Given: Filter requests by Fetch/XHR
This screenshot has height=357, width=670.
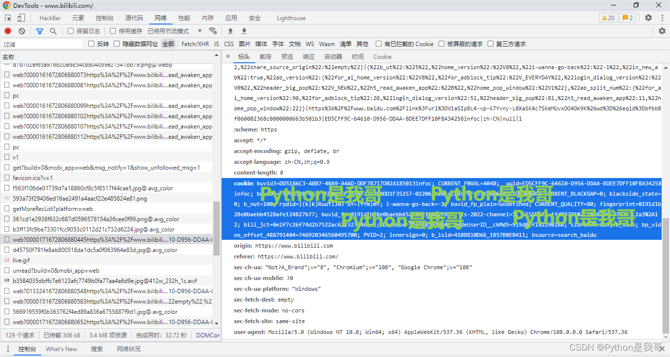Looking at the screenshot, I should click(195, 44).
